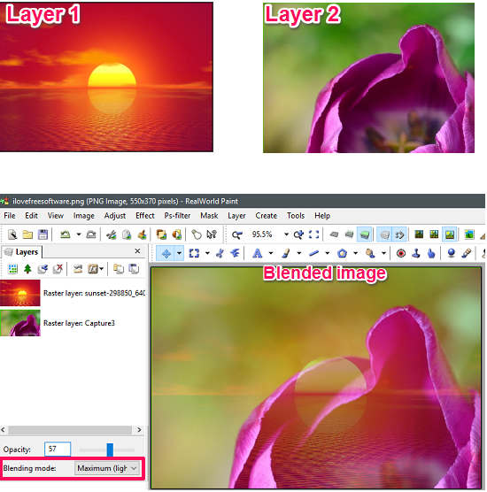The width and height of the screenshot is (487, 492).
Task: Open the Blending mode dropdown
Action: tap(107, 468)
